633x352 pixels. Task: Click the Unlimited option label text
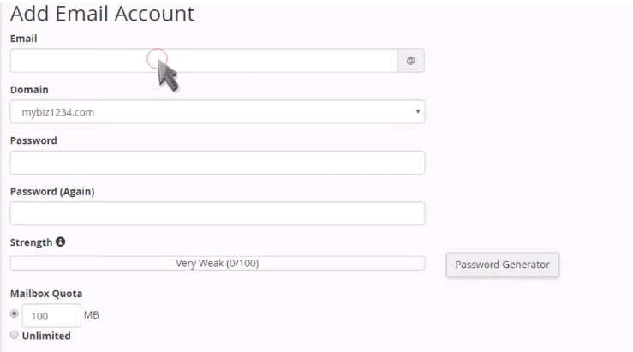(46, 336)
